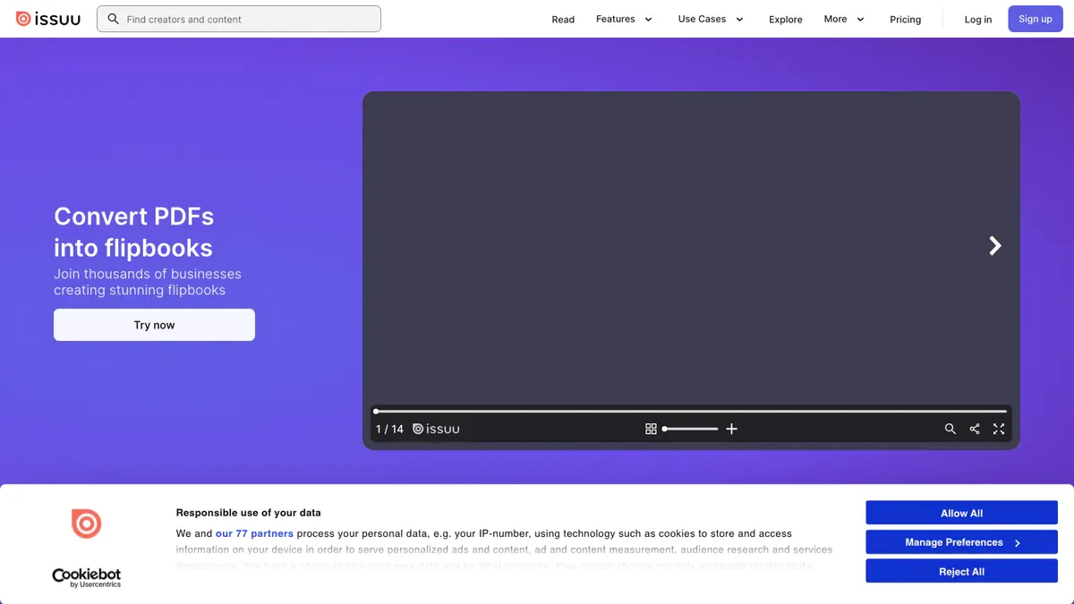Search inside the flipbook viewer

coord(950,429)
